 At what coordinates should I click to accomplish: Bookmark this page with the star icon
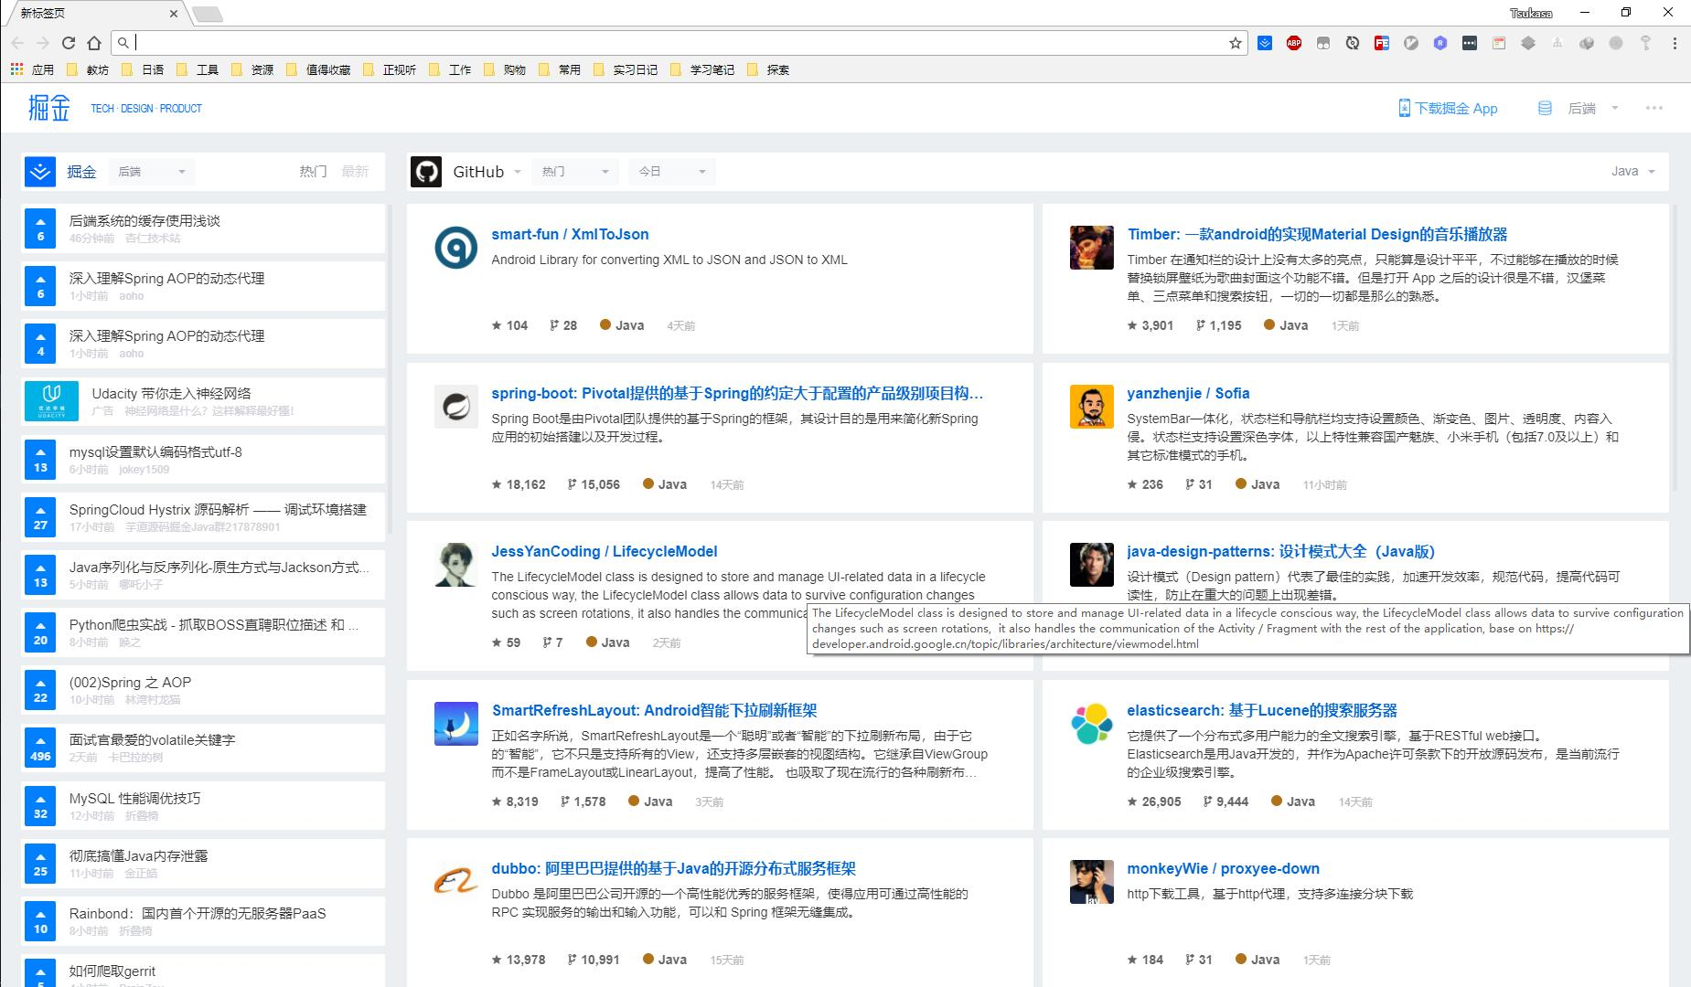point(1236,43)
